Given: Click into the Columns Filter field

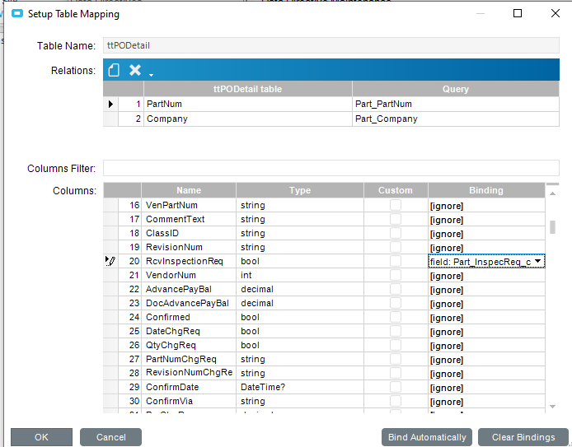Looking at the screenshot, I should pyautogui.click(x=331, y=168).
